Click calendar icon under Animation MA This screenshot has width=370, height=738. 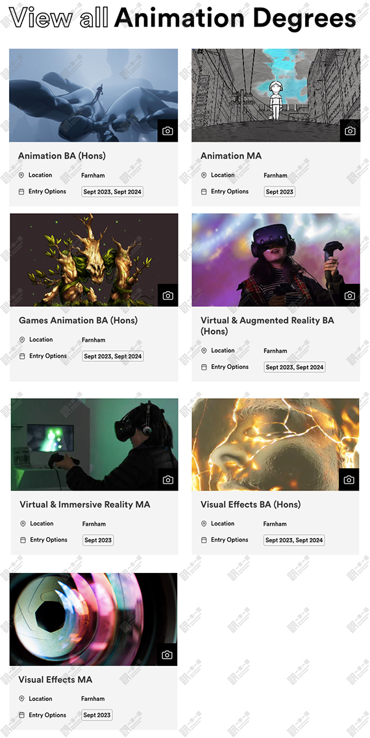[204, 192]
